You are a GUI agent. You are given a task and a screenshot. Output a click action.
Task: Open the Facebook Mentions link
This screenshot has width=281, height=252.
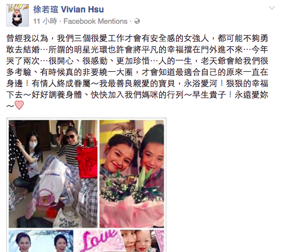(95, 21)
